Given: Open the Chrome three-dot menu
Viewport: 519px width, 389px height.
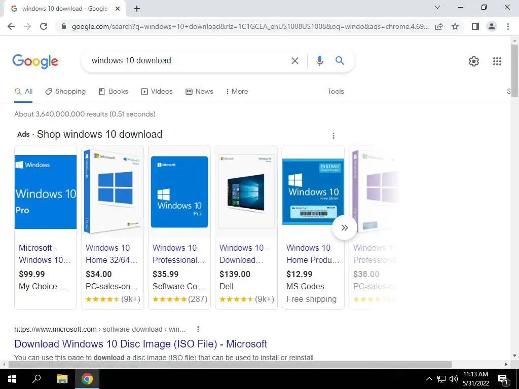Looking at the screenshot, I should [508, 26].
